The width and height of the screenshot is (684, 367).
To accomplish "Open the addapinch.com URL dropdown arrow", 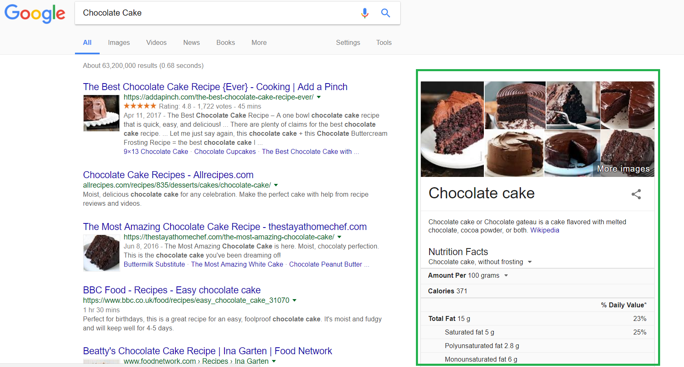I will [x=319, y=98].
